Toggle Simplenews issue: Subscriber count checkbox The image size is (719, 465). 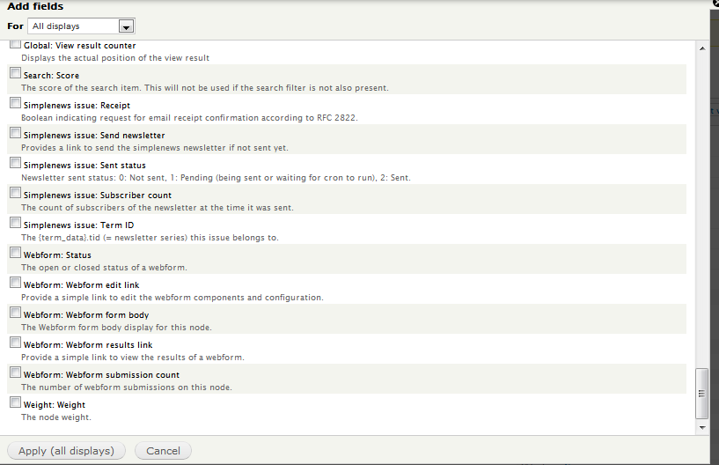coord(15,192)
